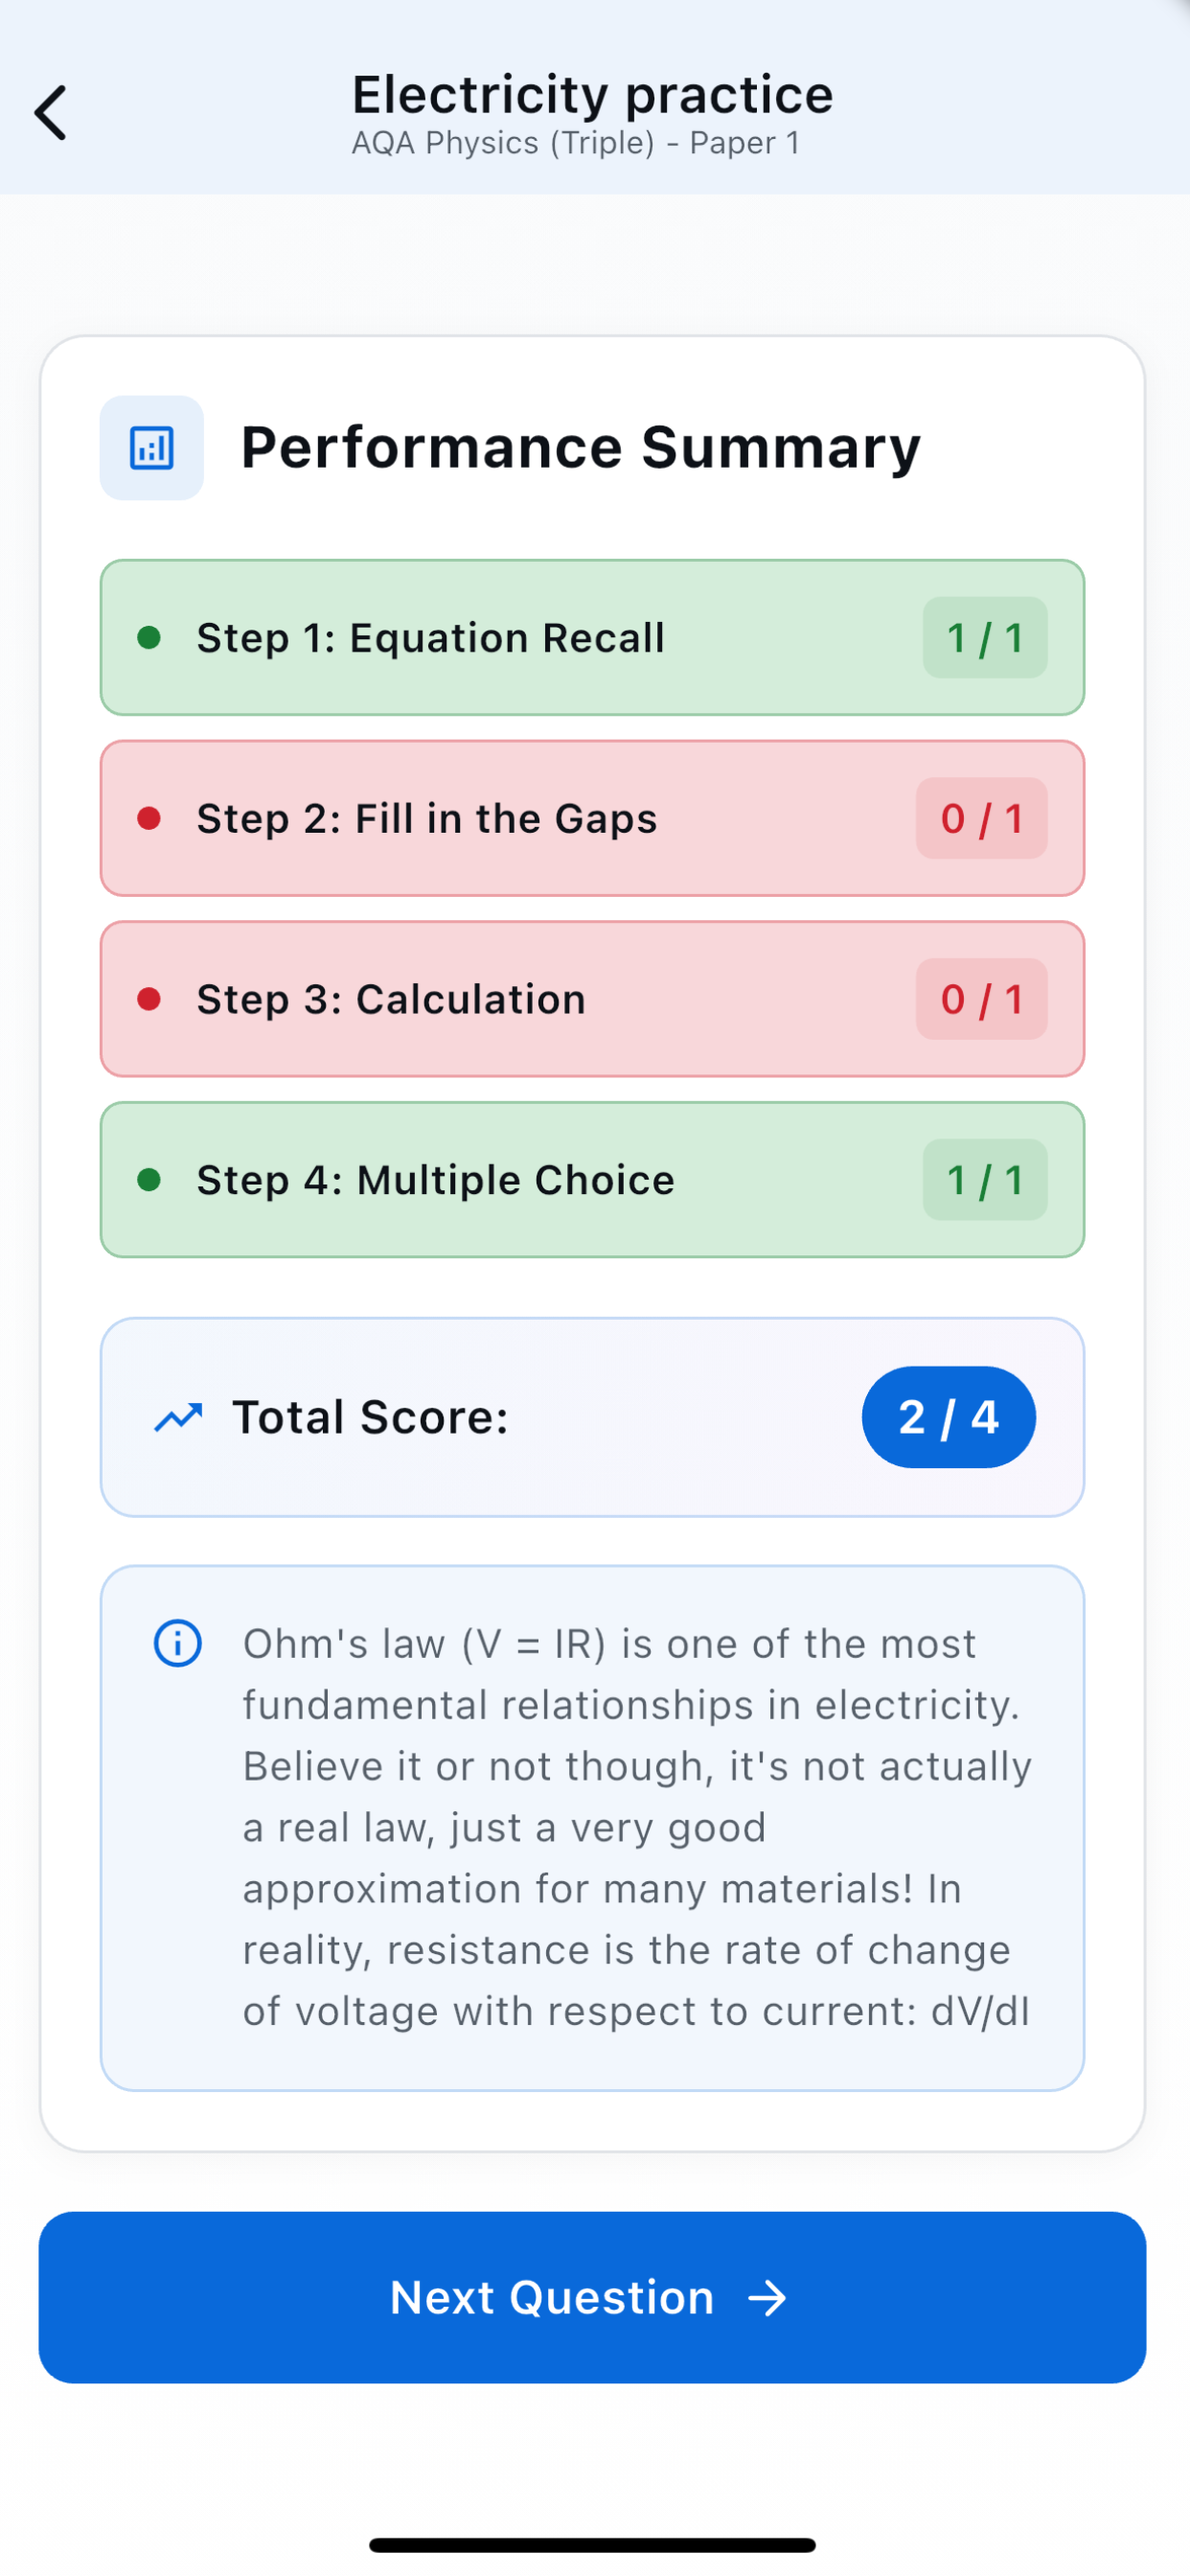The image size is (1190, 2576).
Task: Toggle the Step 1 Equation Recall result row
Action: coord(592,637)
